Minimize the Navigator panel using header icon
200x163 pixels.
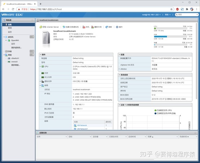32,20
